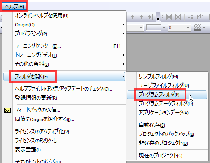The image size is (210, 163).
Task: Open プログラムフォルダ(P)
Action: click(x=167, y=95)
